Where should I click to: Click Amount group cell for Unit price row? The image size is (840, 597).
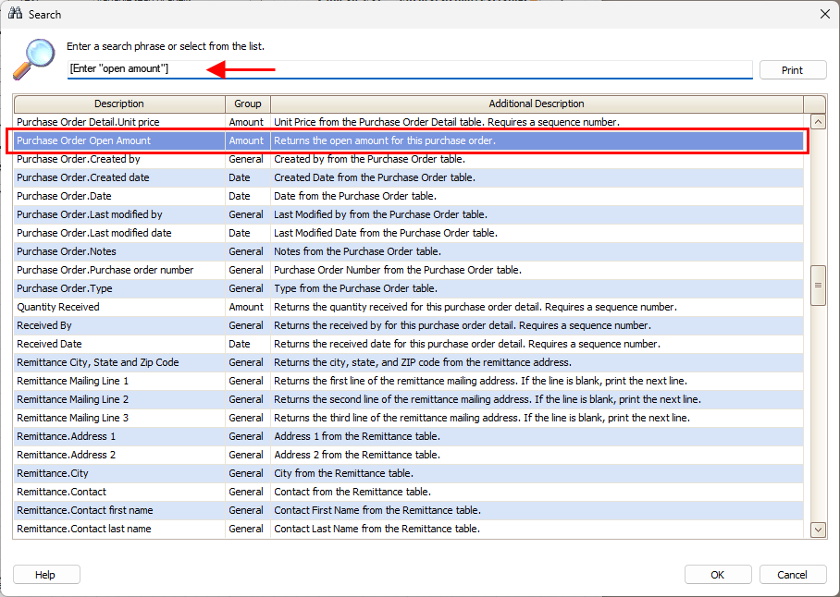(x=246, y=122)
